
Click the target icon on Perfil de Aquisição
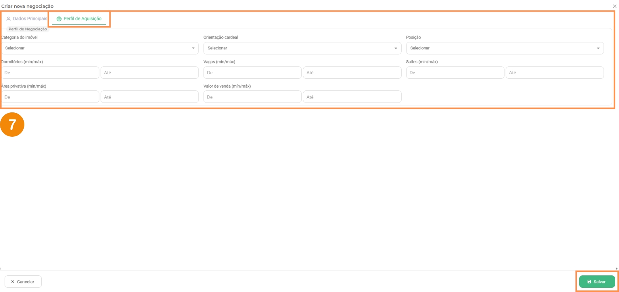[x=59, y=19]
